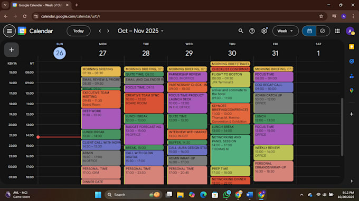Select Sunday 26 date header
The height and width of the screenshot is (201, 359).
coord(60,53)
